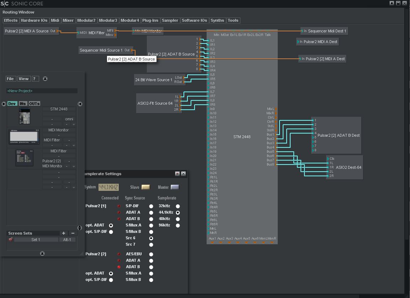410x298 pixels.
Task: Open the Synths menu tab
Action: coord(217,21)
